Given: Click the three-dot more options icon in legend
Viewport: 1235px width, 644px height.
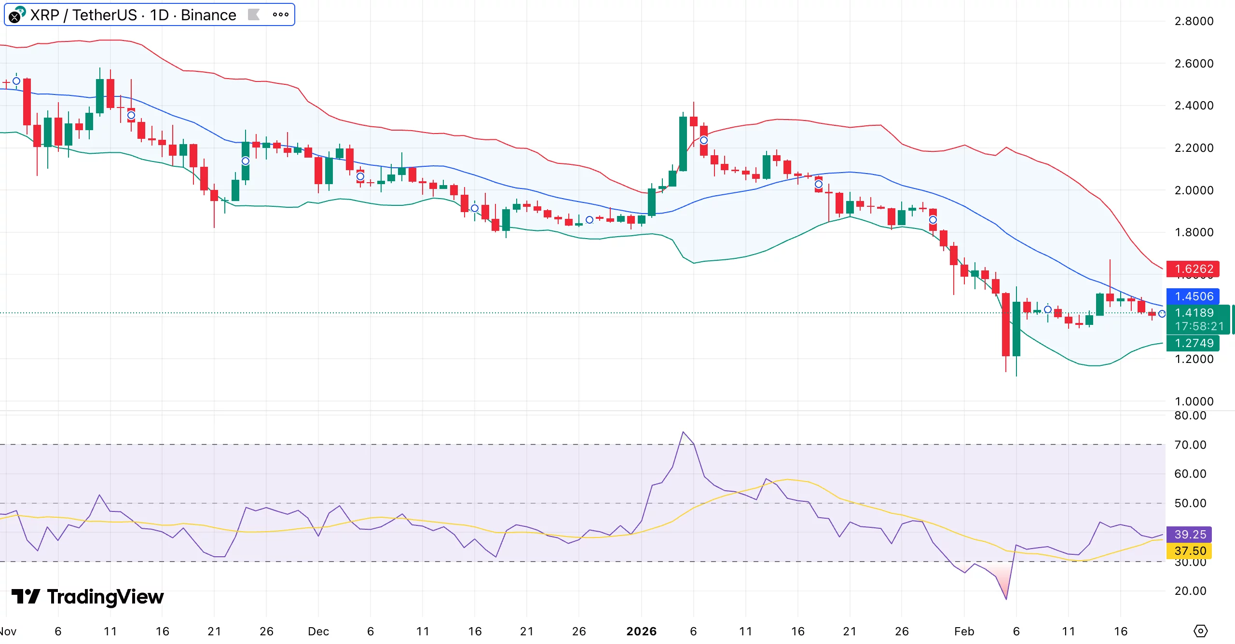Looking at the screenshot, I should pos(280,15).
